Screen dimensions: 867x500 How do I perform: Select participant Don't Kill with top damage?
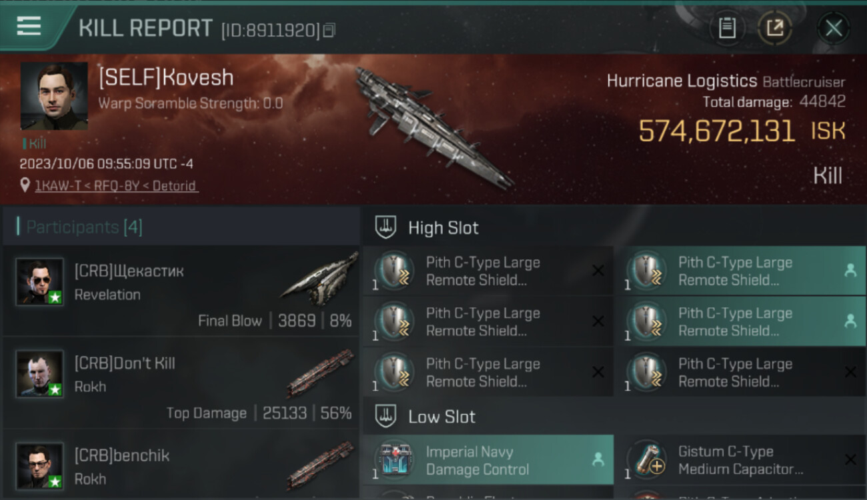tap(181, 383)
